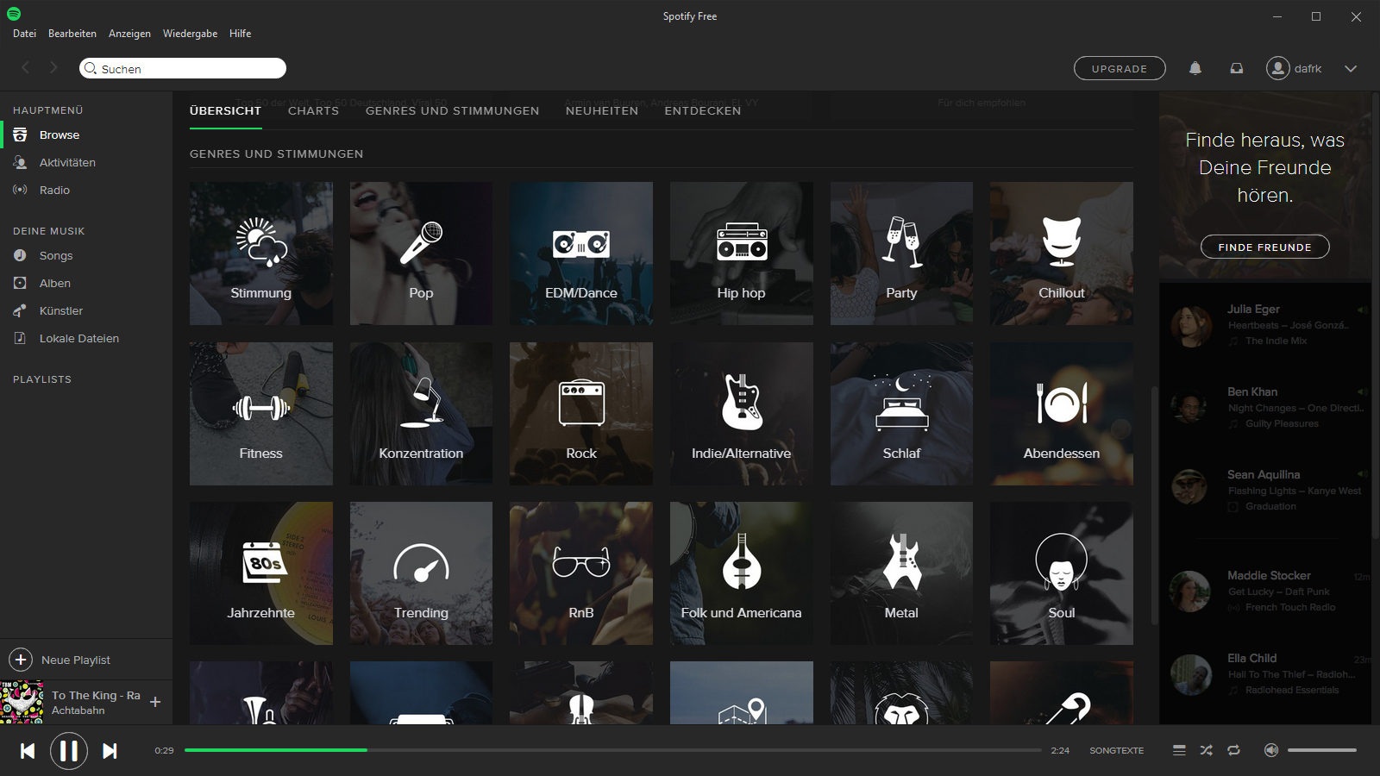Viewport: 1380px width, 776px height.
Task: Toggle repeat mode
Action: click(x=1233, y=750)
